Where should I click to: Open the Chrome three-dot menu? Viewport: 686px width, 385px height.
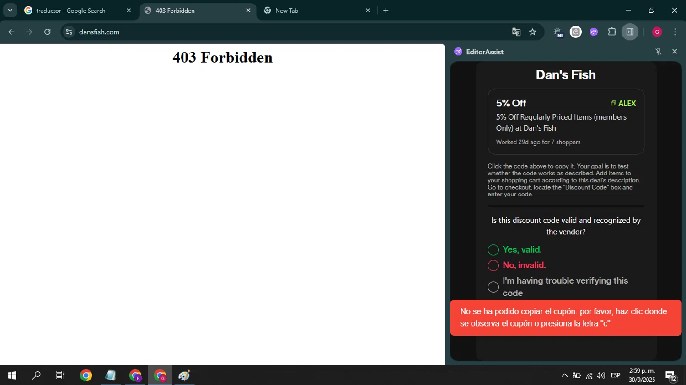[675, 32]
